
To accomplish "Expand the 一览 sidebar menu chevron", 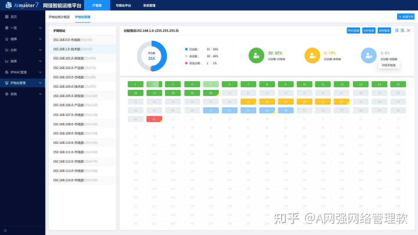I will click(x=40, y=28).
